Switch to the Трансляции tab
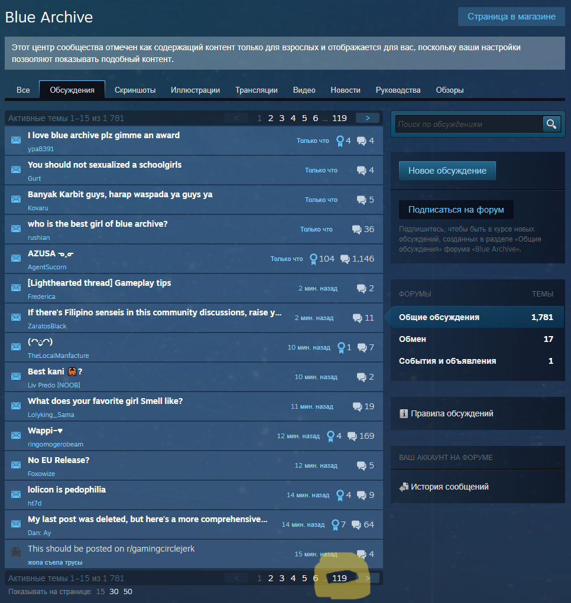Image resolution: width=571 pixels, height=603 pixels. [257, 90]
